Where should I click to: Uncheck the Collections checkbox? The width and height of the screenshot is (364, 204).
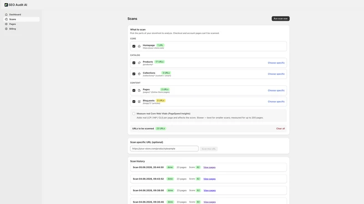click(134, 74)
